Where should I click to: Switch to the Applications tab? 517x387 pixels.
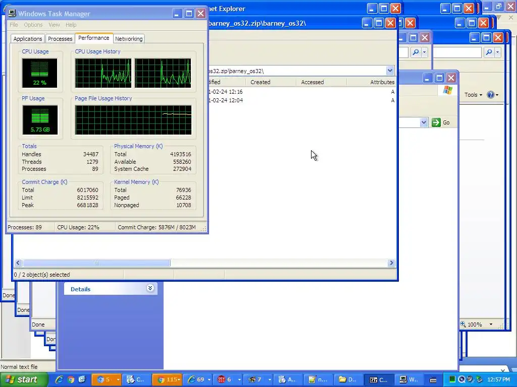point(28,39)
